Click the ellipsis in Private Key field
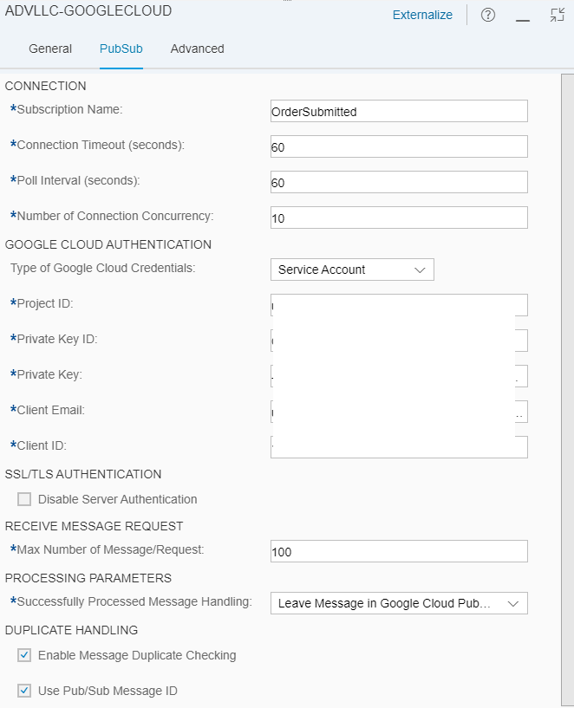The width and height of the screenshot is (574, 708). (x=520, y=376)
